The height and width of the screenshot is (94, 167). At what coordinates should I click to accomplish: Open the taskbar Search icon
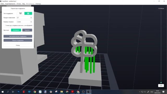(8, 92)
